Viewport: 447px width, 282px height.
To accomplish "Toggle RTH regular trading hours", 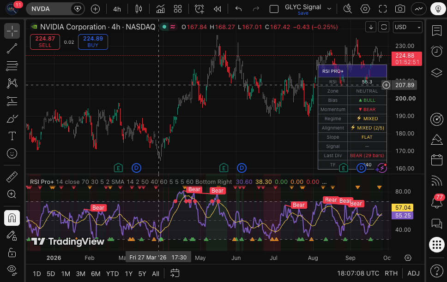I will [x=391, y=273].
